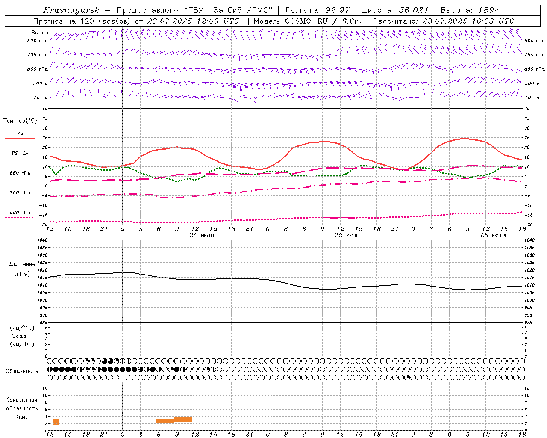The width and height of the screenshot is (547, 438).
Task: Click the Krasnoyarsk station title
Action: [x=71, y=10]
